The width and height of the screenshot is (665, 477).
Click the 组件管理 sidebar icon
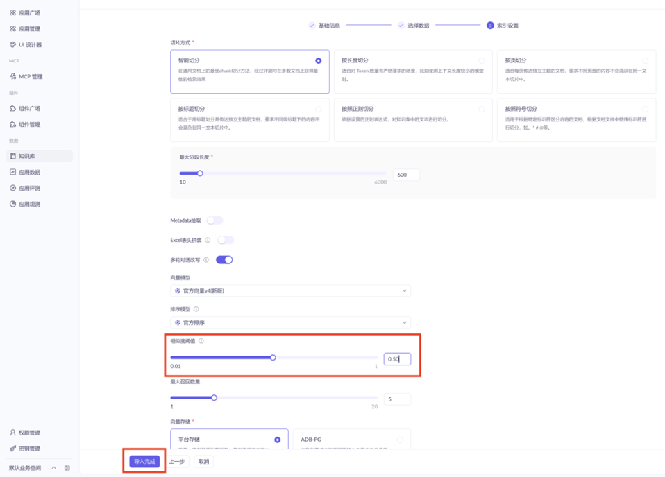click(12, 124)
